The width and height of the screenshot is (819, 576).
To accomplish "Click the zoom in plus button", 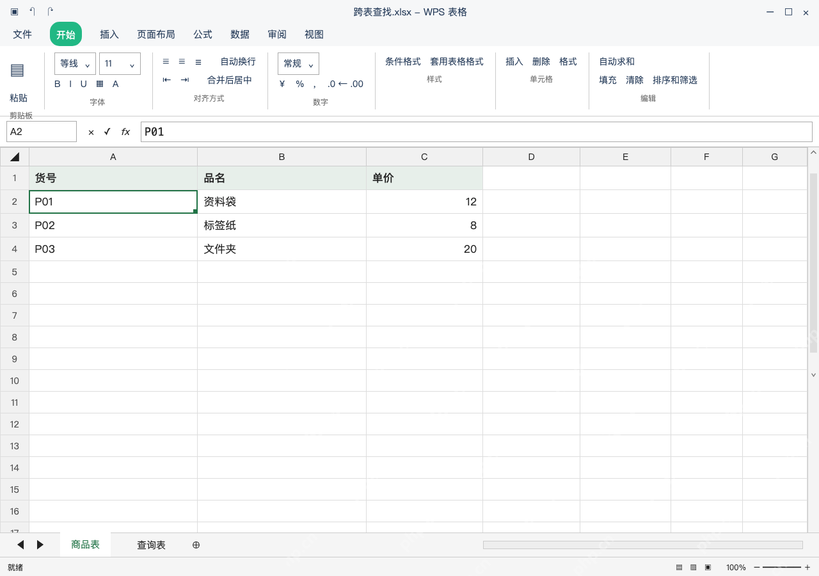I will click(x=807, y=567).
